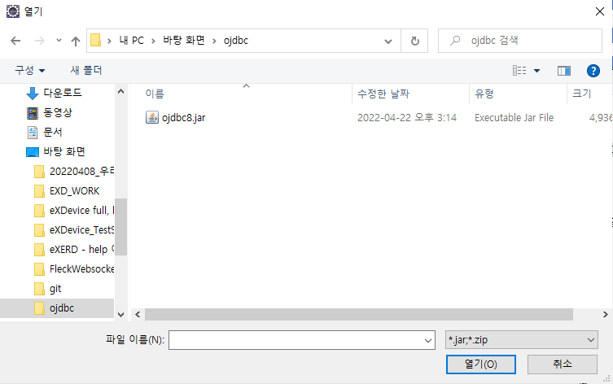The width and height of the screenshot is (613, 384).
Task: Open the *.jar;*.zip file type dropdown
Action: (522, 340)
